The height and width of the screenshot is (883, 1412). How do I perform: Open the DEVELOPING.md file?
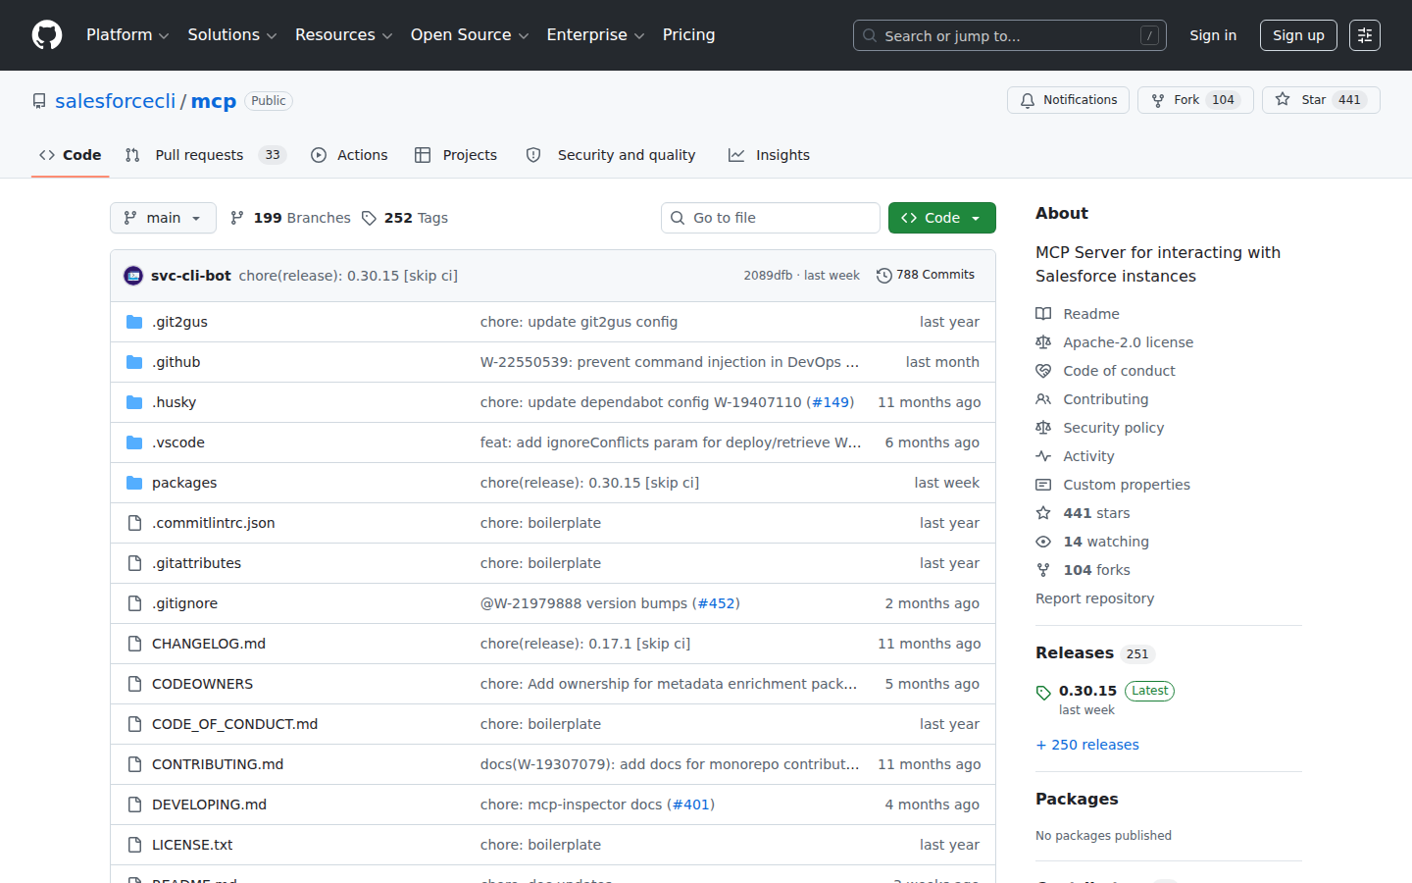click(x=209, y=805)
